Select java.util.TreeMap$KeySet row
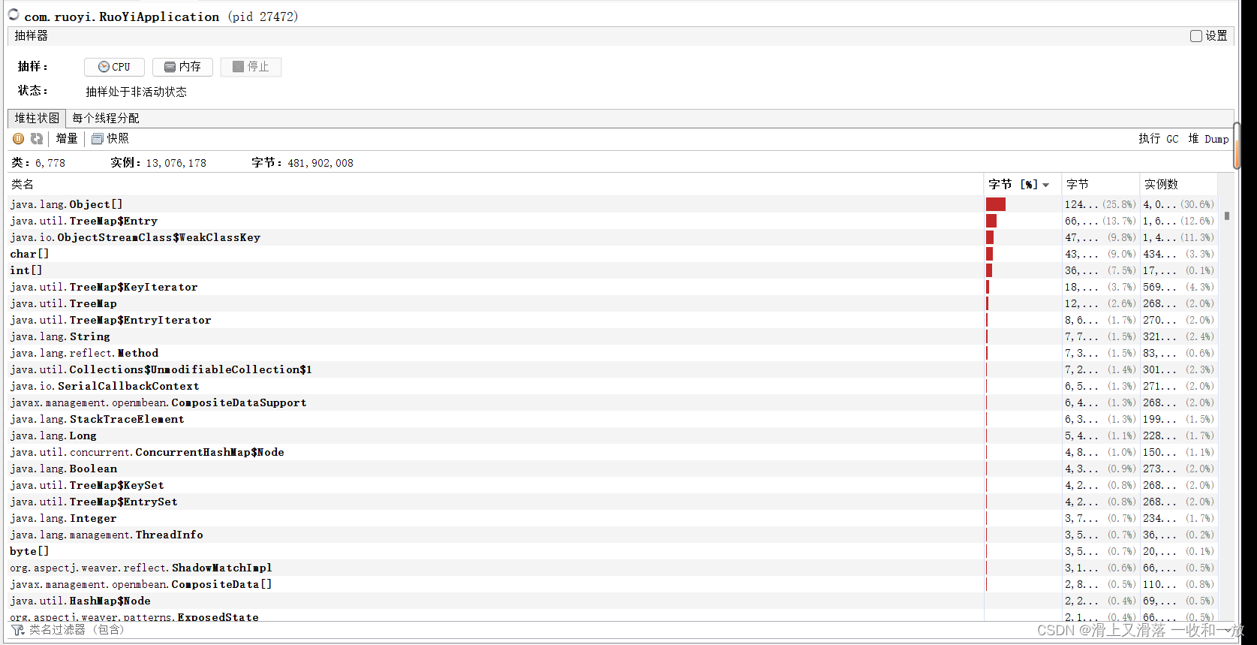Image resolution: width=1257 pixels, height=645 pixels. [612, 485]
